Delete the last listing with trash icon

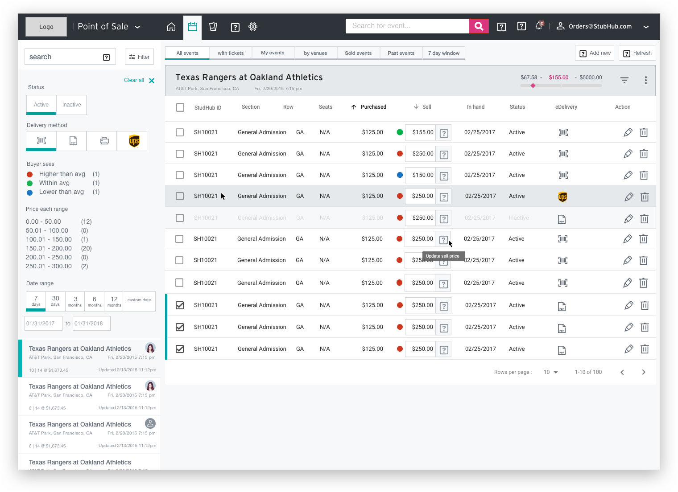point(645,349)
